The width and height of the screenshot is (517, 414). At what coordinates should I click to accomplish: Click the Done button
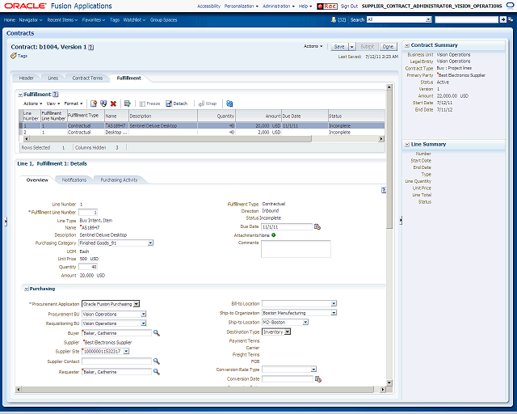coord(388,47)
